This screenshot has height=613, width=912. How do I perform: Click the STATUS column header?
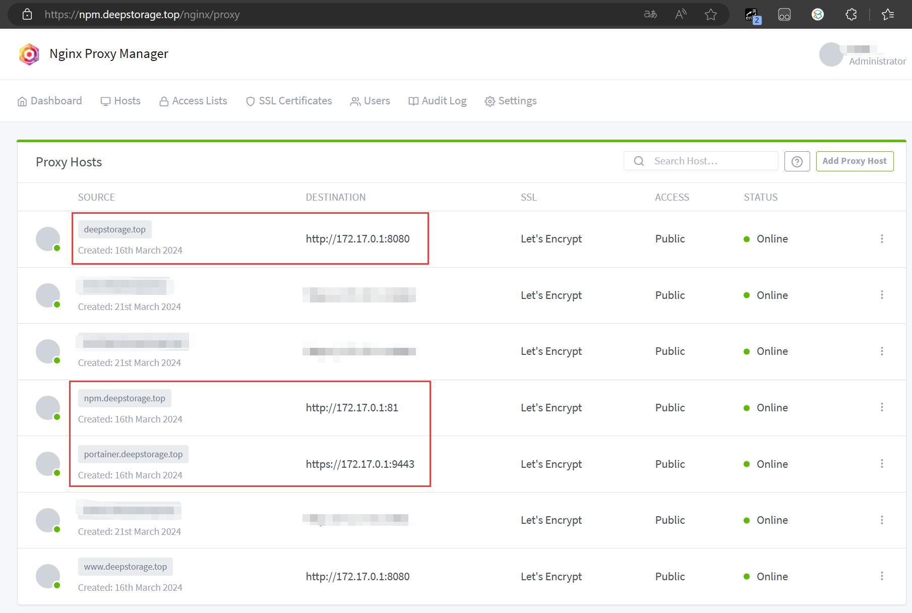pos(761,197)
